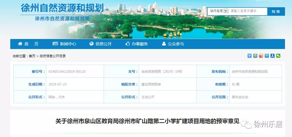
Task: Click the 有效期 label cell
Action: tap(213, 84)
